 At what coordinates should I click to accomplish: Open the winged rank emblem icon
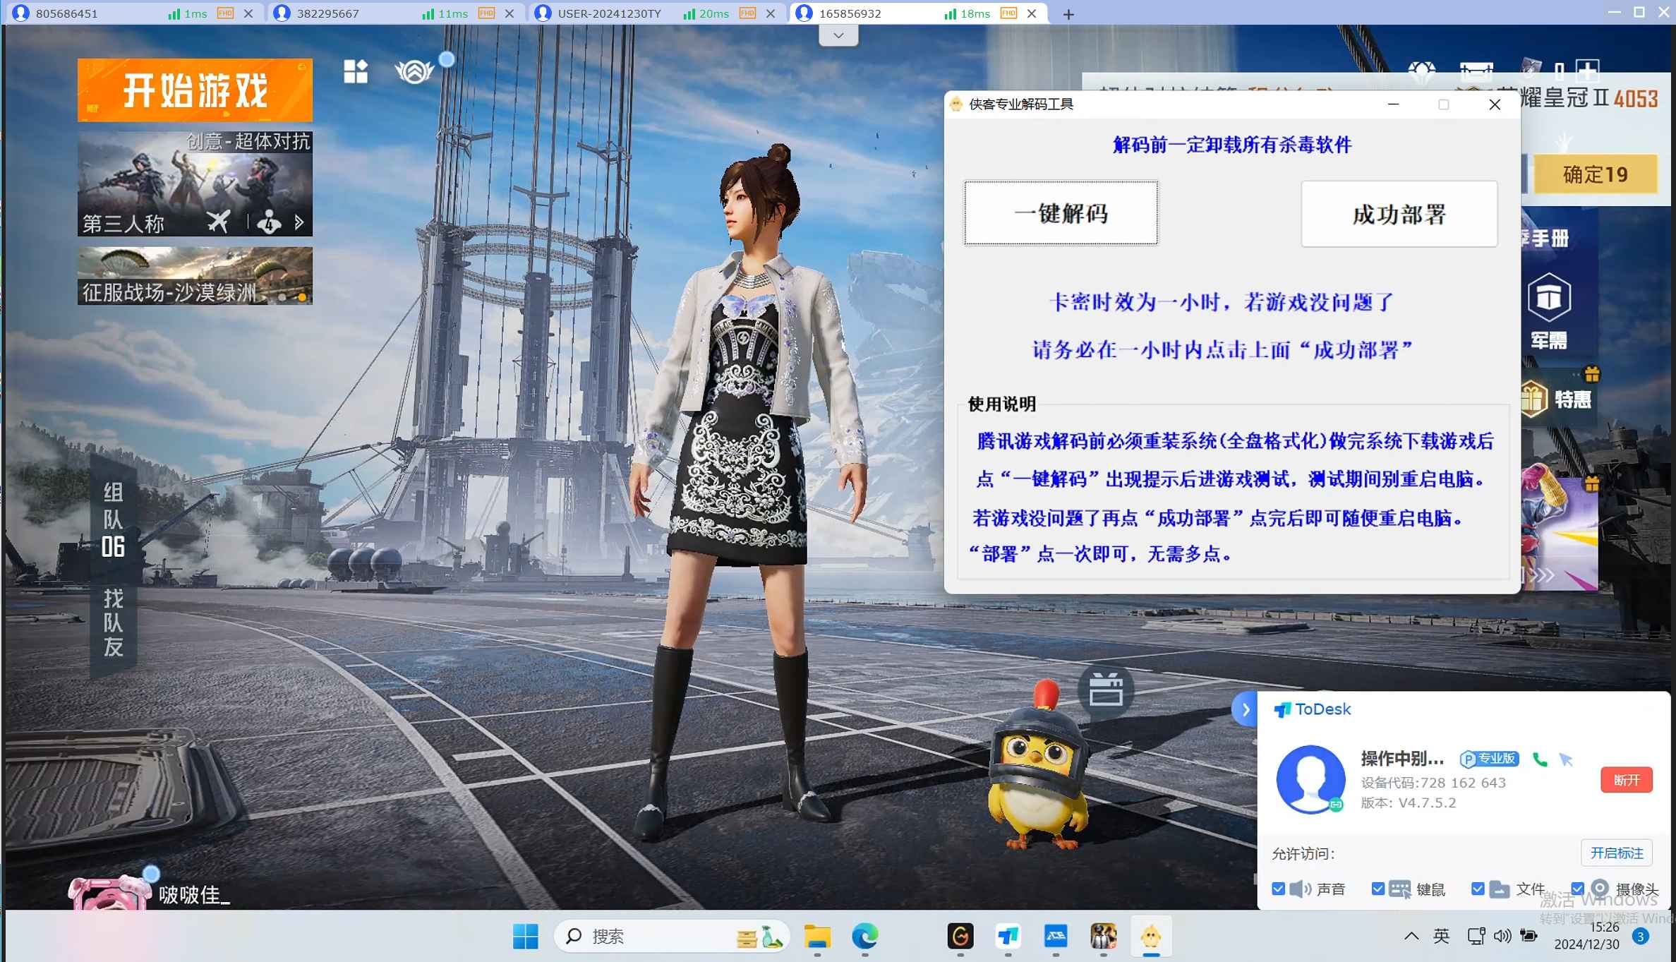pyautogui.click(x=414, y=71)
